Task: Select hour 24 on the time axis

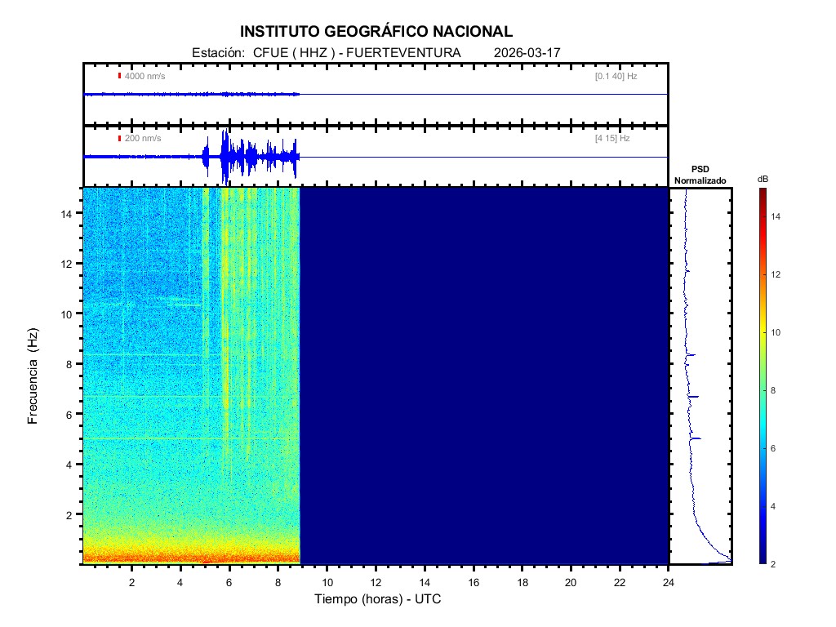Action: click(668, 581)
